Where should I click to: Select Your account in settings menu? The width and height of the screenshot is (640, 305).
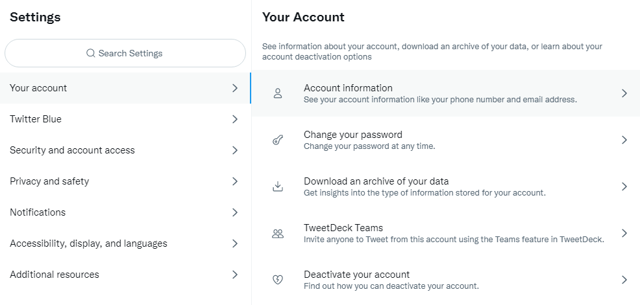[38, 88]
